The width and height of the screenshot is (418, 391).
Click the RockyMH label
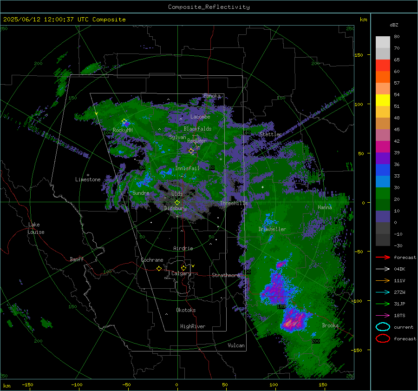123,130
